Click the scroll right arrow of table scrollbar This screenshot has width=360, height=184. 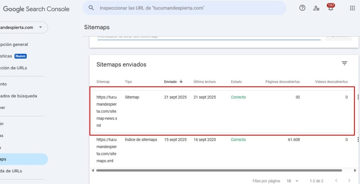(x=355, y=170)
